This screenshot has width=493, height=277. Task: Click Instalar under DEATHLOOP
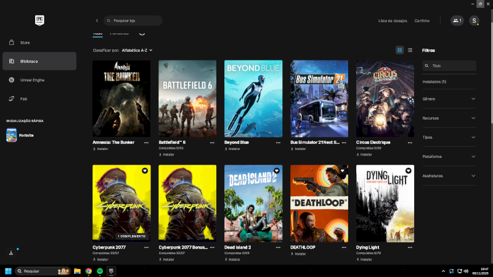pos(298,254)
